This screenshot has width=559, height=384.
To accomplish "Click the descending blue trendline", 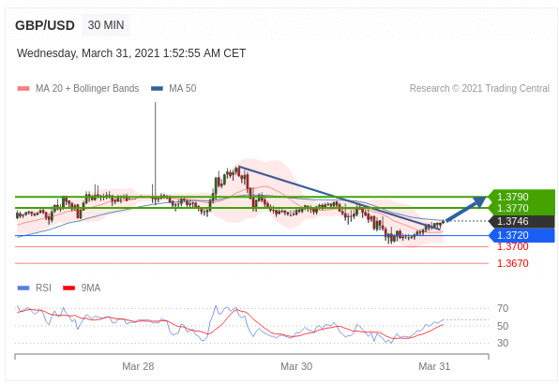I will [x=339, y=198].
